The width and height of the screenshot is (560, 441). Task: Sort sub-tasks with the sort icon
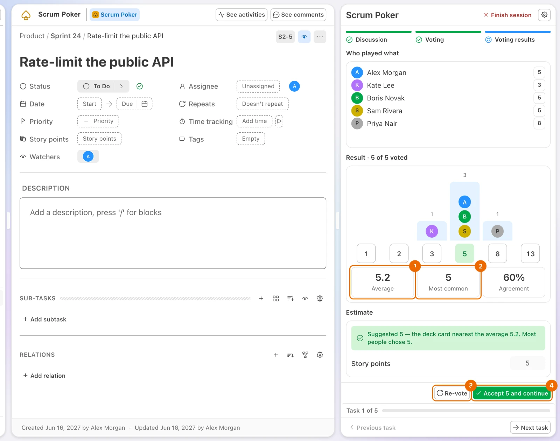(x=290, y=299)
